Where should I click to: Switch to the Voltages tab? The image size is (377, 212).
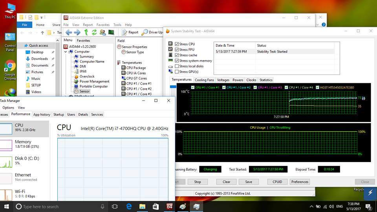click(x=223, y=80)
